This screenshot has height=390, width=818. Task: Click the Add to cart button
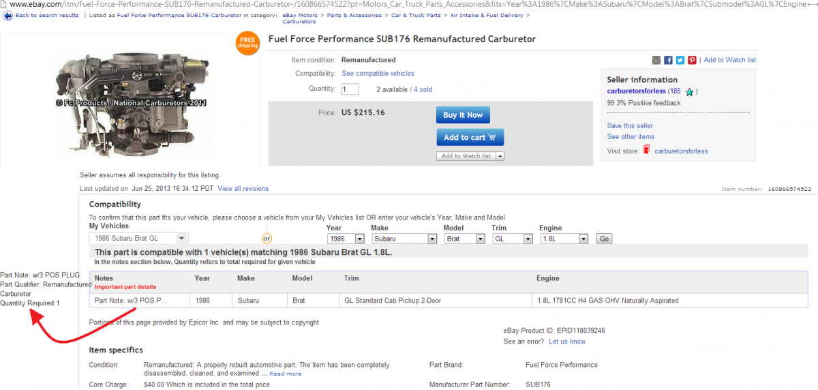470,138
